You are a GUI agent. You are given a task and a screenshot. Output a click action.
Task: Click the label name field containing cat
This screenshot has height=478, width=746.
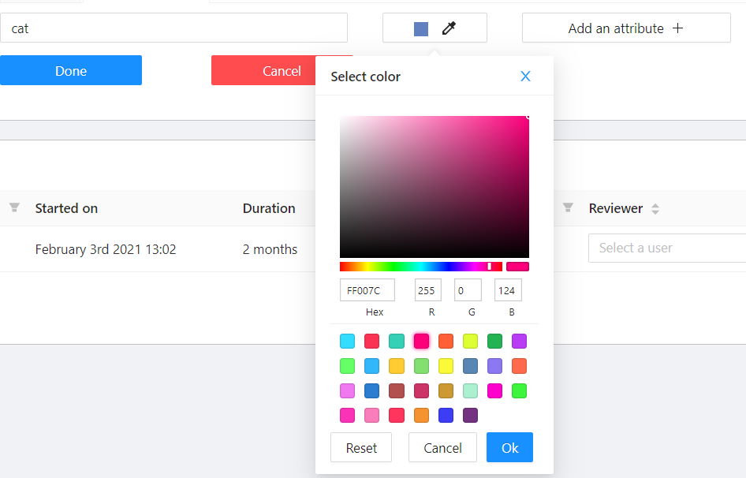point(173,28)
